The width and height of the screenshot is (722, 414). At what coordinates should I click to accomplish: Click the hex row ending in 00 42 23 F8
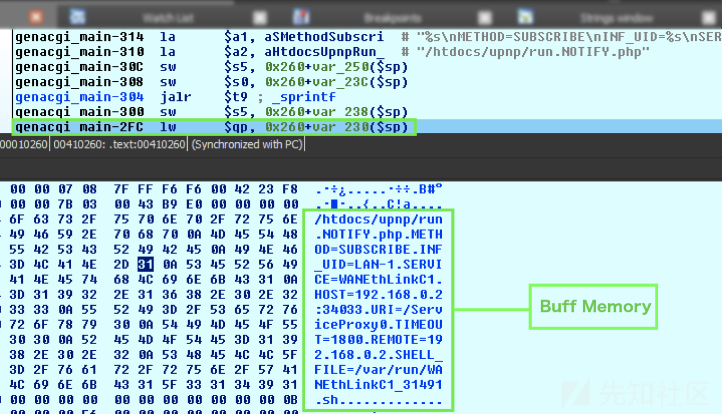226,189
